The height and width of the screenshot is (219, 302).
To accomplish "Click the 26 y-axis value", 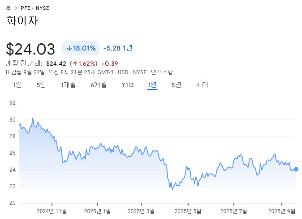I will (x=13, y=153).
